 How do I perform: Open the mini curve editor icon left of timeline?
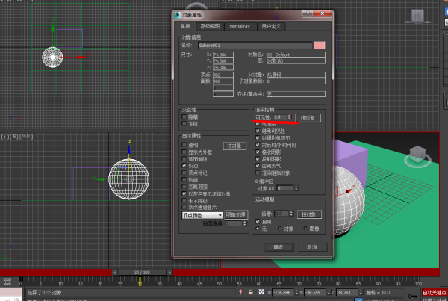click(7, 282)
